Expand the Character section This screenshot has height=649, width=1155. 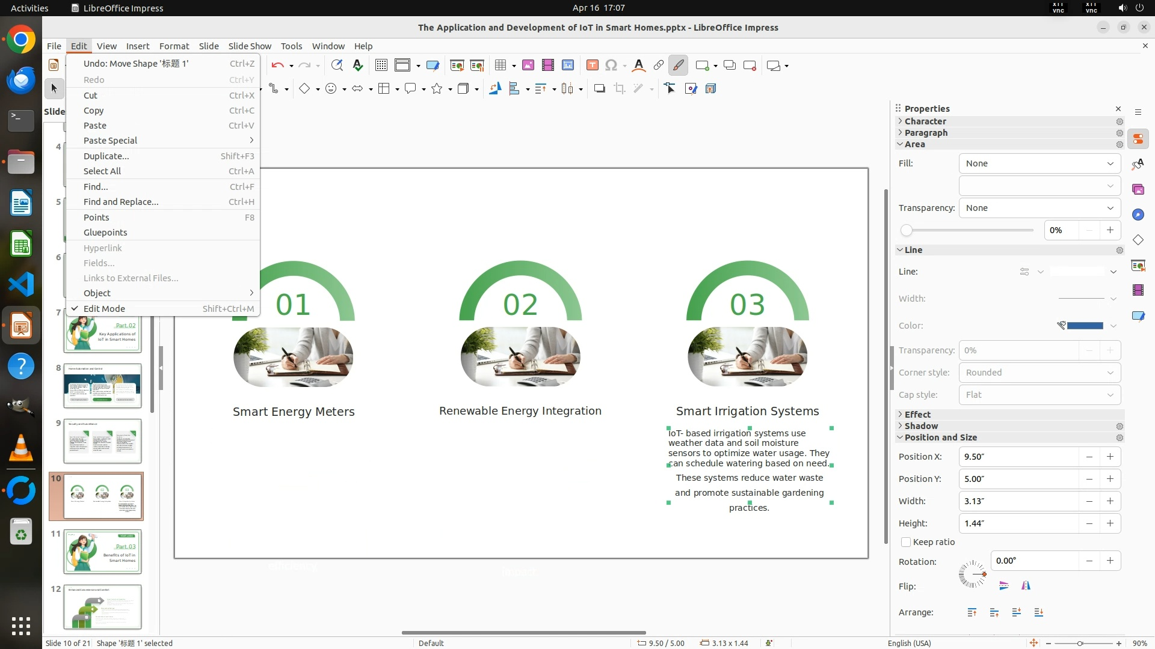click(x=925, y=121)
